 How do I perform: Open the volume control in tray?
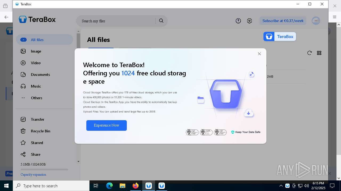(x=307, y=186)
